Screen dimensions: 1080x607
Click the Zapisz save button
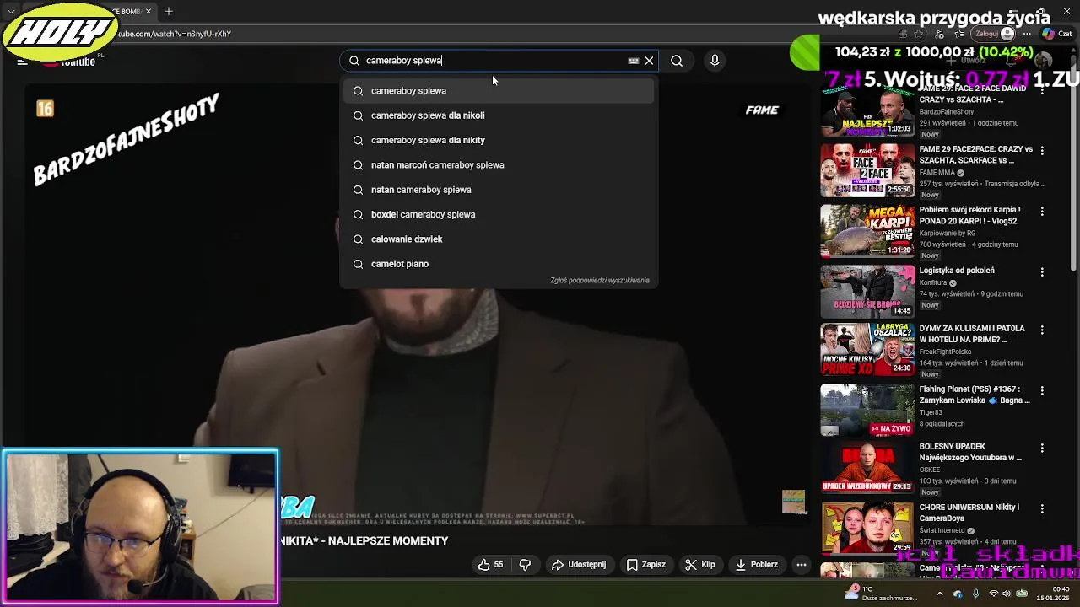[x=645, y=565]
